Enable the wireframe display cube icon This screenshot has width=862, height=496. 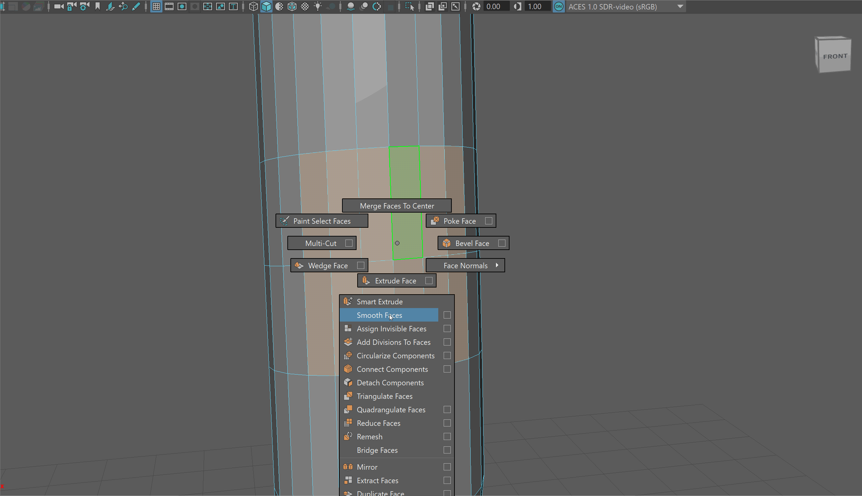(253, 6)
